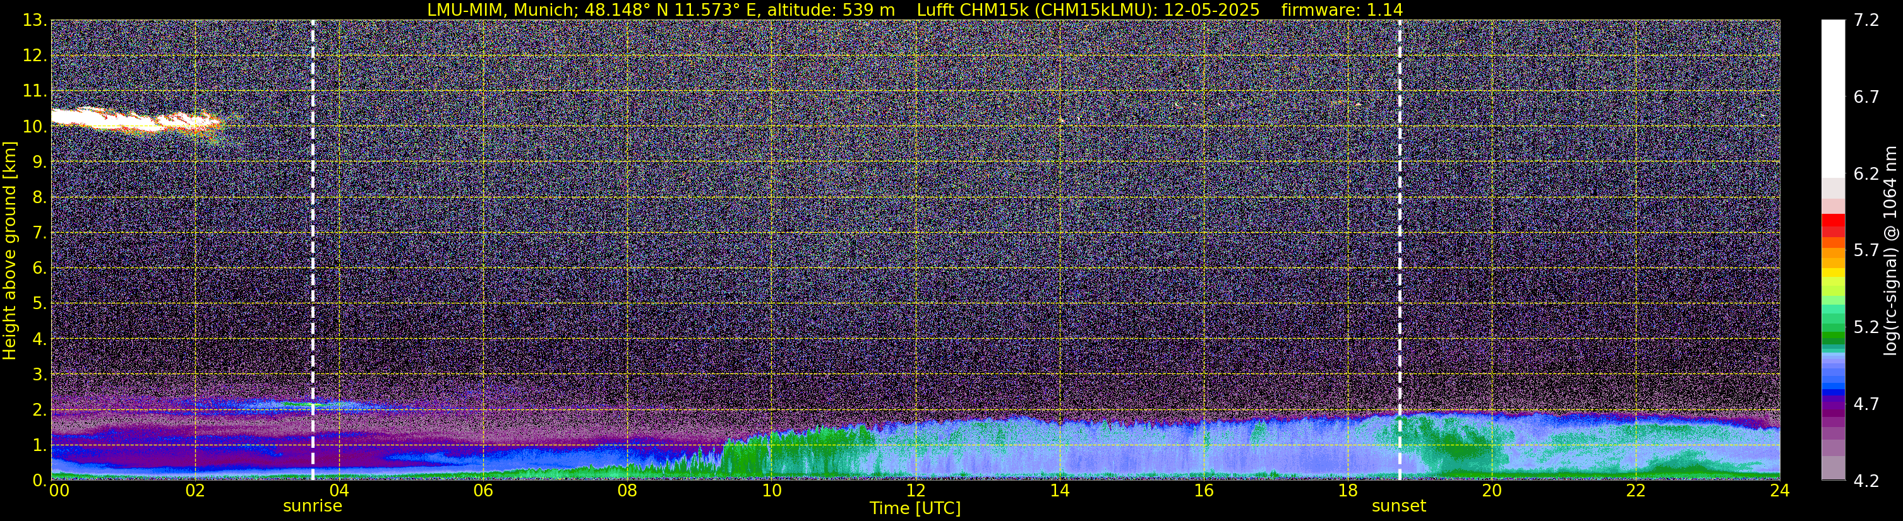The image size is (1903, 521).
Task: Click the height axis tick label 11
Action: point(34,91)
